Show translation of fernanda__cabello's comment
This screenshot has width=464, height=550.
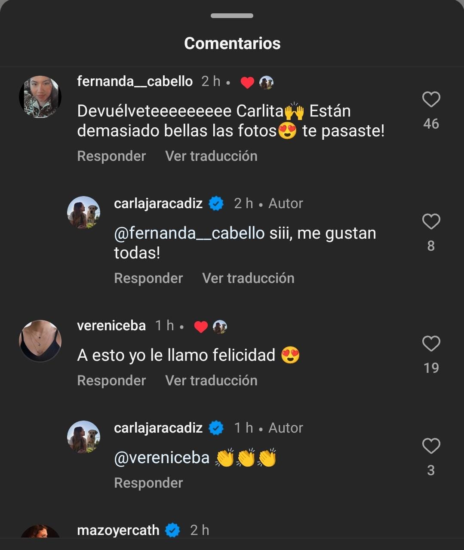pos(211,156)
